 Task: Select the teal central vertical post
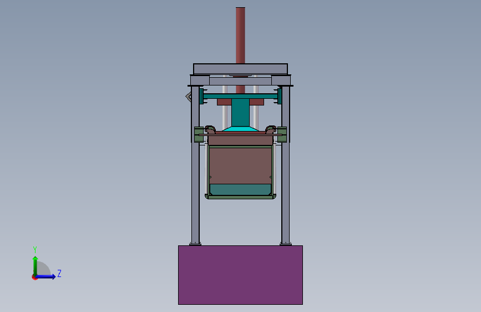241,112
